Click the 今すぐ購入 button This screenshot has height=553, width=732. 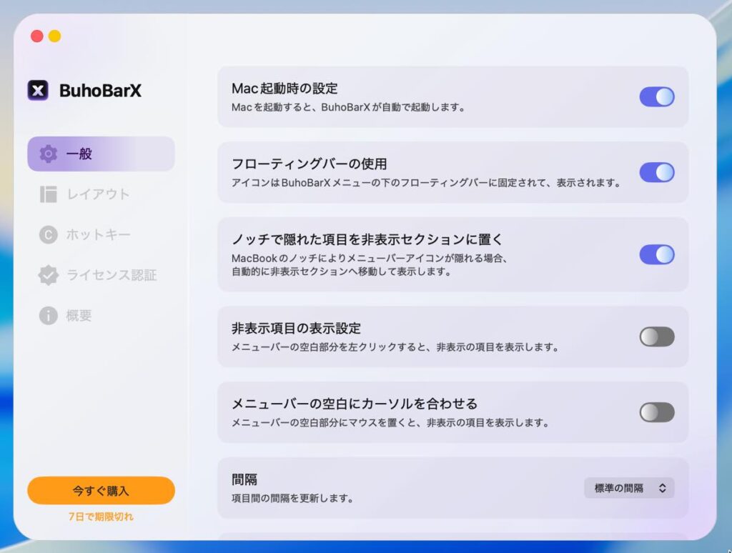101,491
